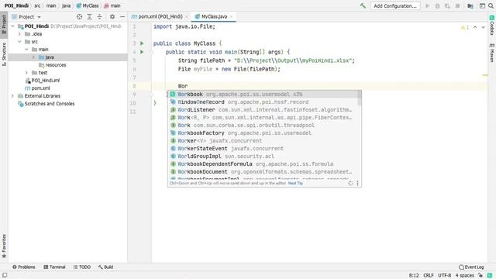Go to previous highlighted error arrow
The image size is (496, 279).
coord(475,28)
